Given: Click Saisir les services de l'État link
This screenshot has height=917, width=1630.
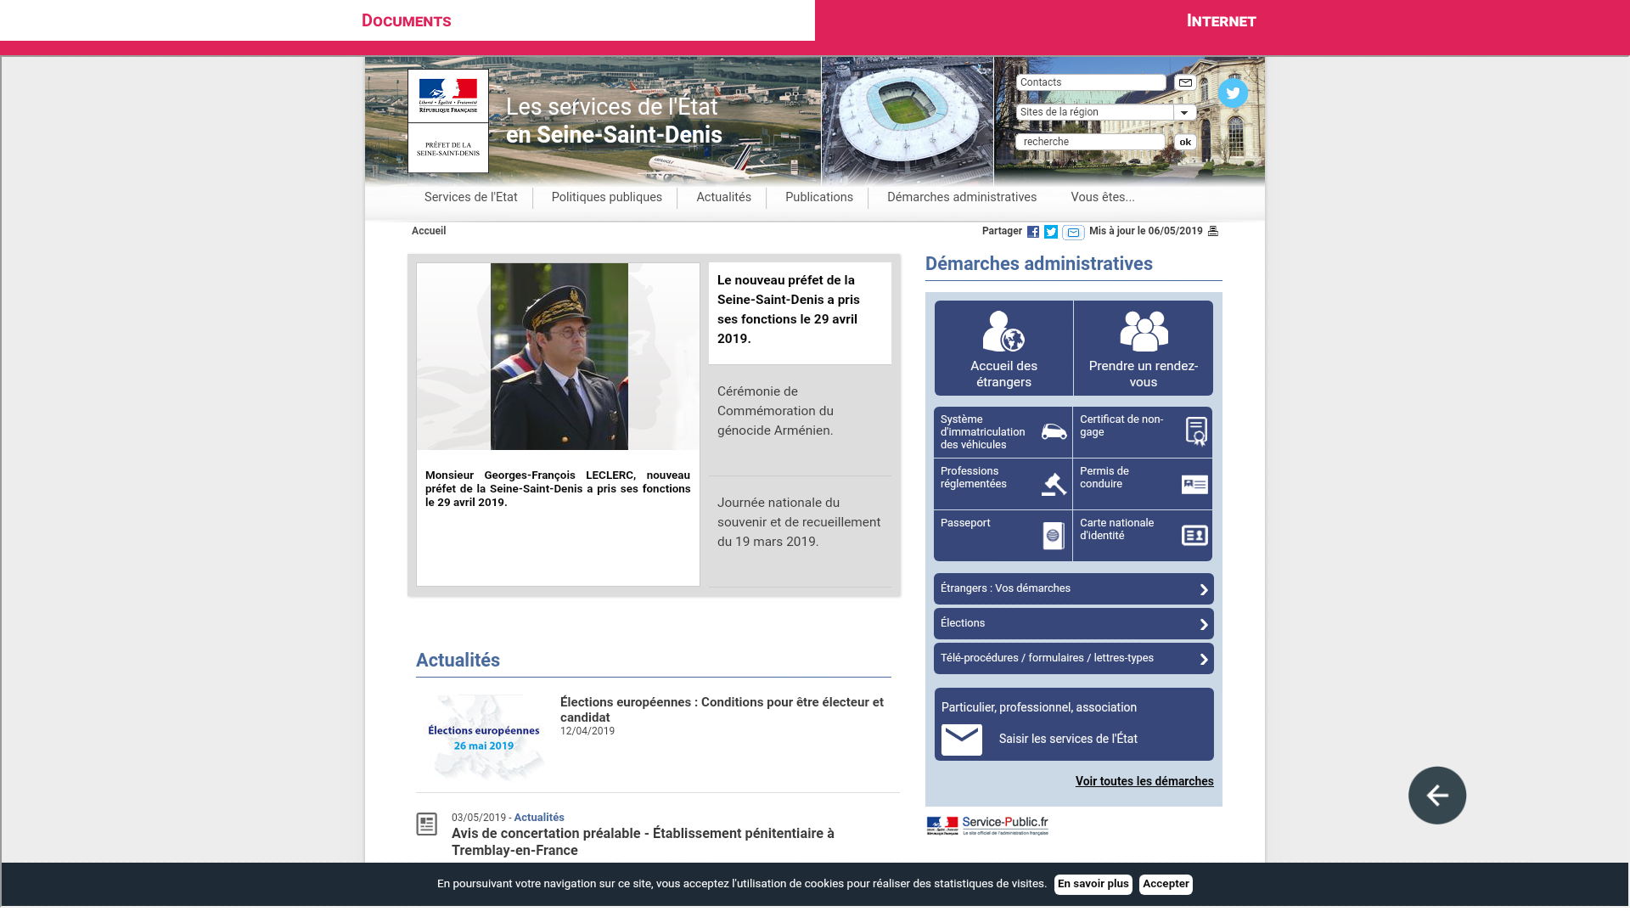Looking at the screenshot, I should tap(1068, 739).
